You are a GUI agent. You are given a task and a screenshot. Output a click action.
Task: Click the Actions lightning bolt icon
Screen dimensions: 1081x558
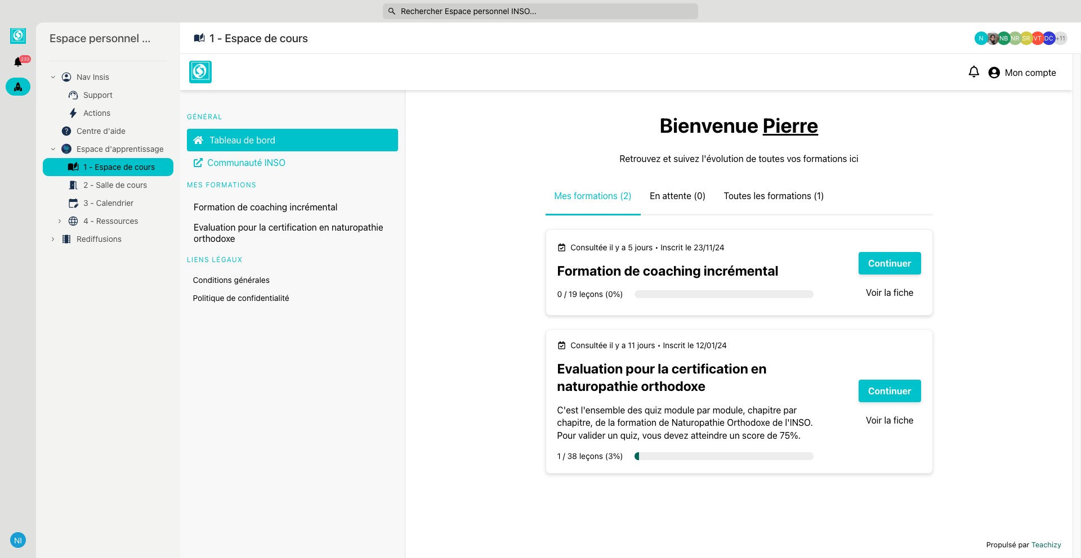(x=73, y=113)
